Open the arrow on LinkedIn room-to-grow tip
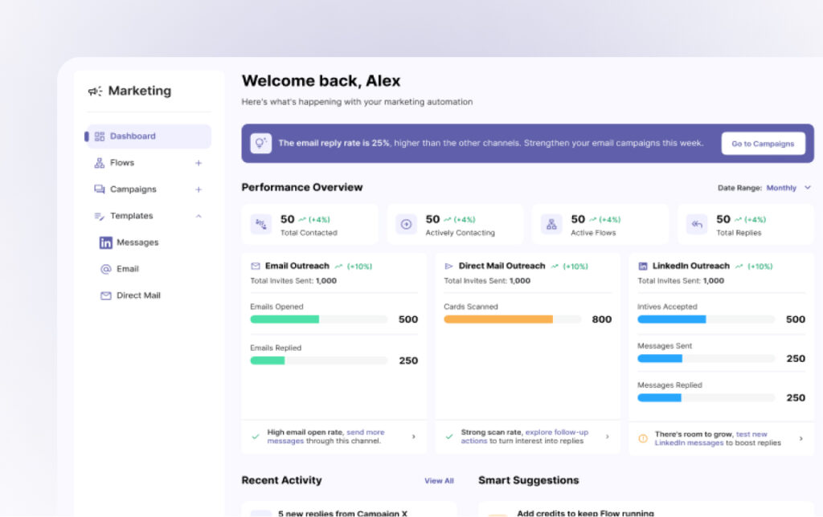823x517 pixels. tap(800, 438)
